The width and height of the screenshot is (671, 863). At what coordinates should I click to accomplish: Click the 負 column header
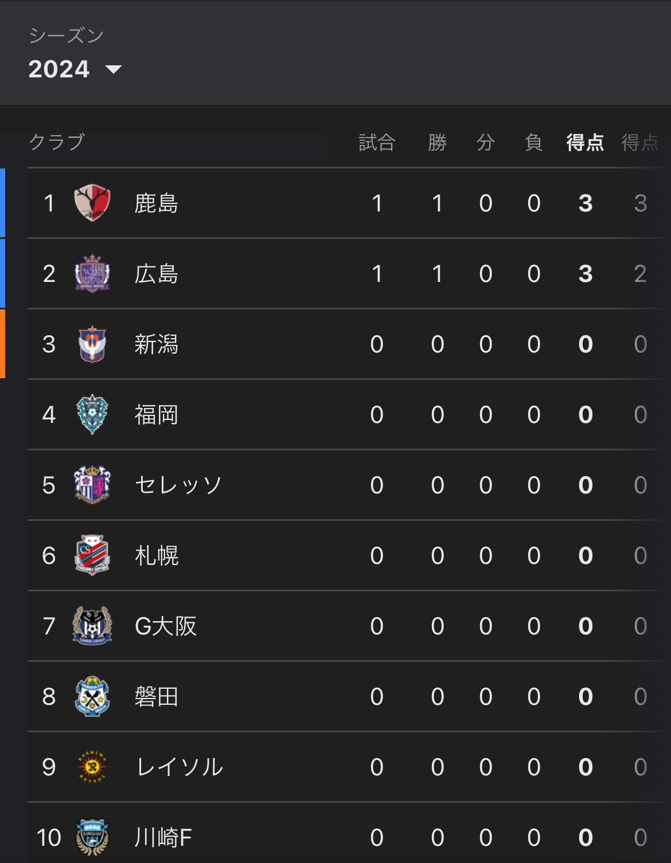click(x=533, y=142)
